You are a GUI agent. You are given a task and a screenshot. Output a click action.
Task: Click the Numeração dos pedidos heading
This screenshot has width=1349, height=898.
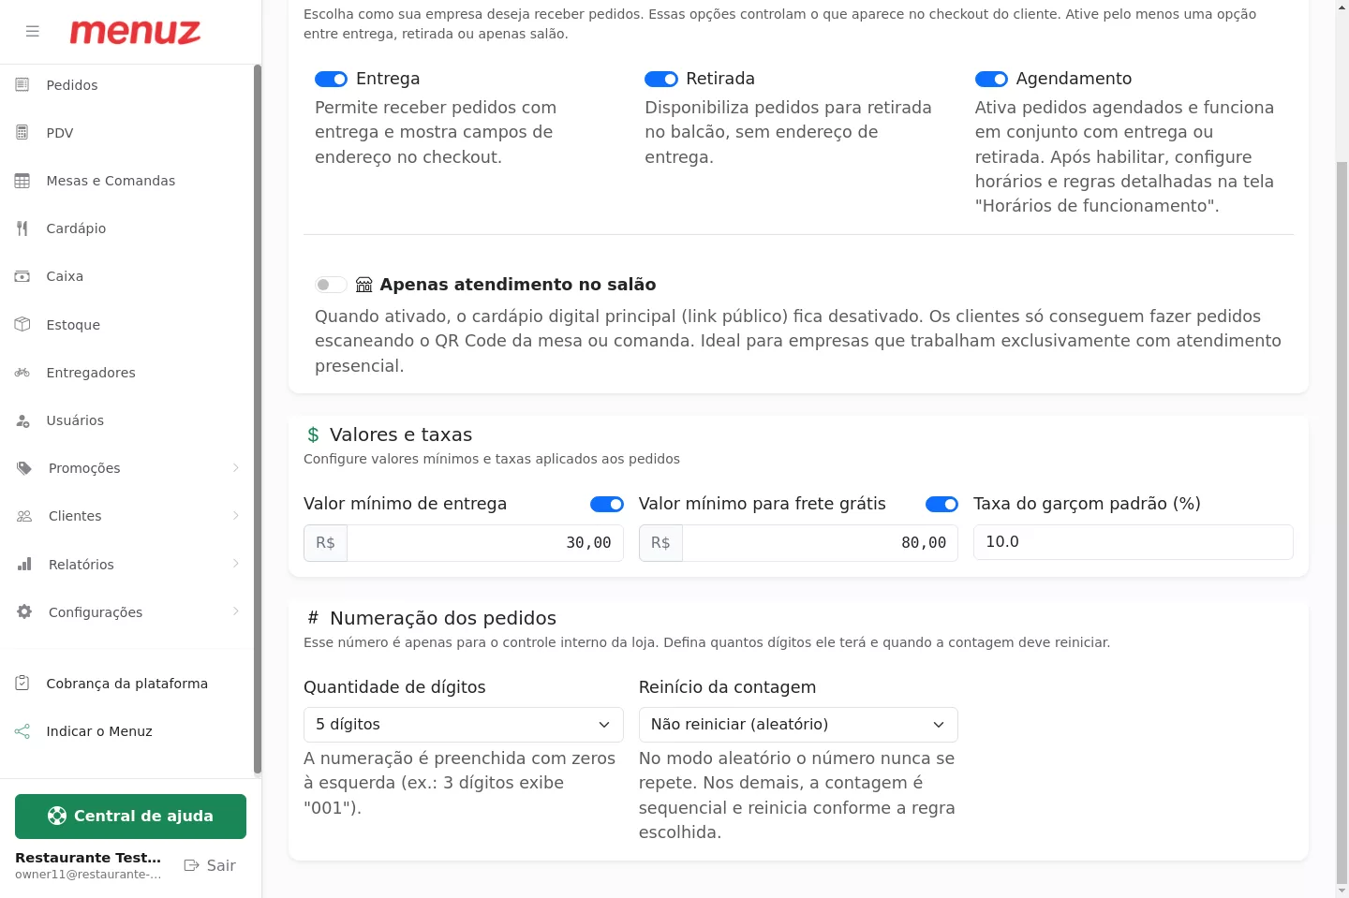click(x=443, y=618)
